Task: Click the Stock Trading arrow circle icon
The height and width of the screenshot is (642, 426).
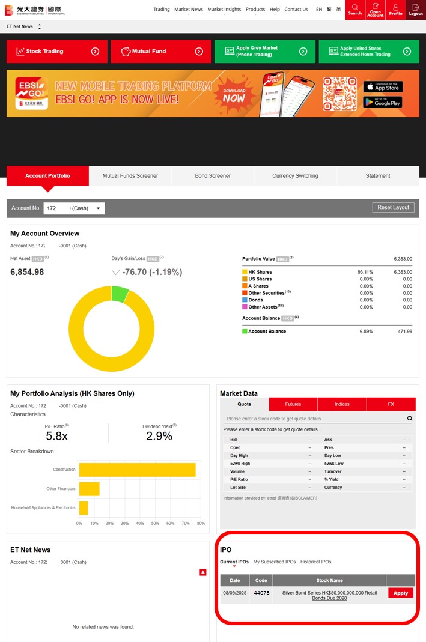Action: tap(95, 52)
